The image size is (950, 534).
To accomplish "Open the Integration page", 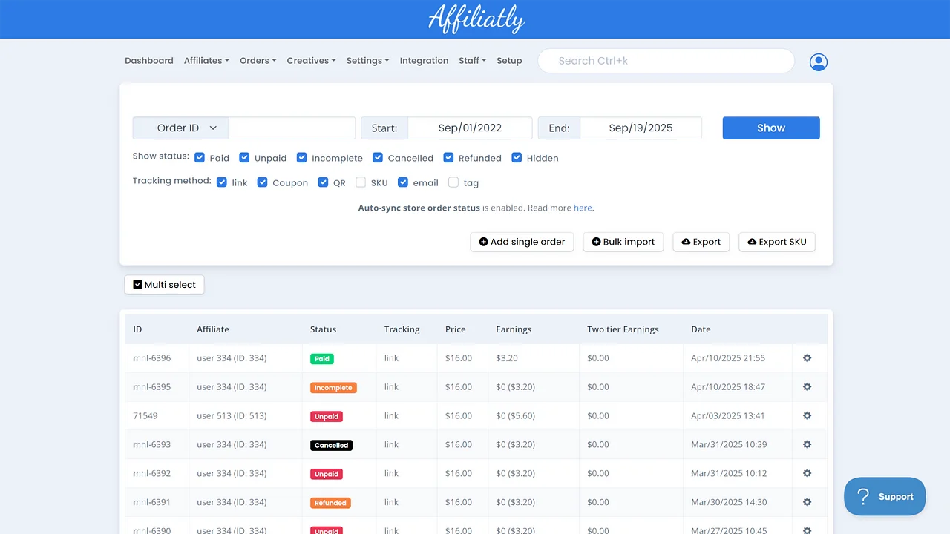I will coord(424,60).
